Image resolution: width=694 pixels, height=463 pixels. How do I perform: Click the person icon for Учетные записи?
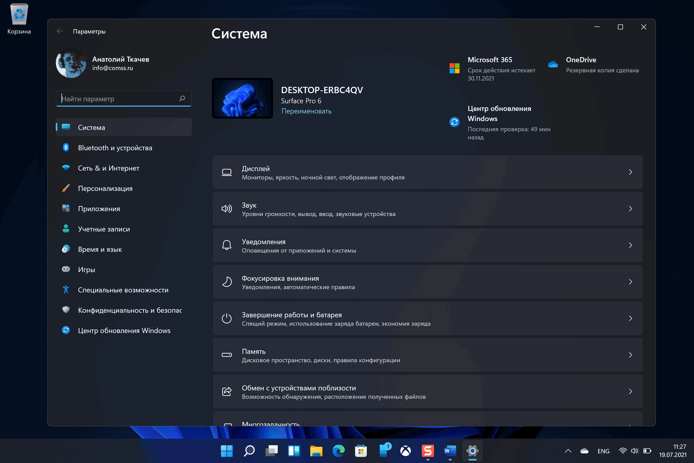66,229
